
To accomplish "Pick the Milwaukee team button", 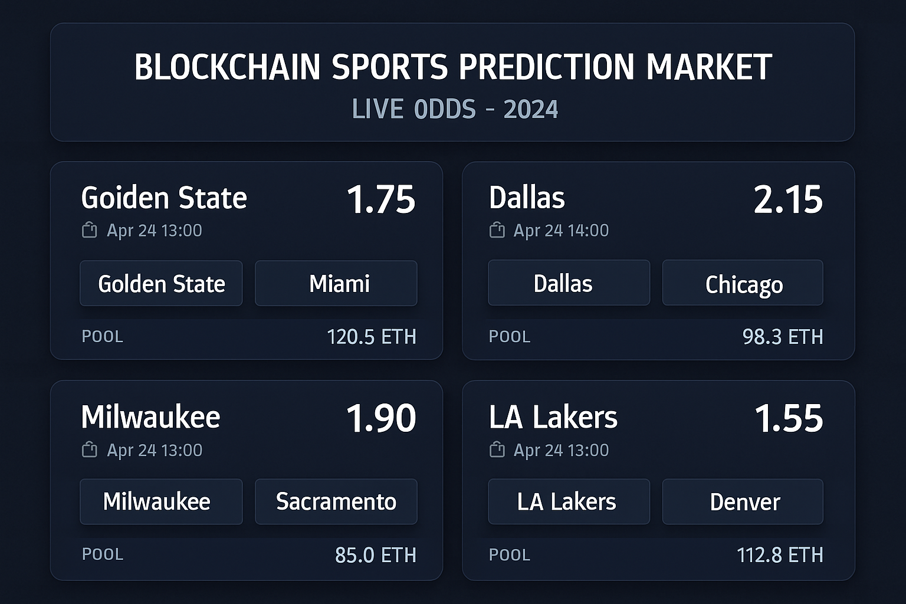I will [161, 502].
